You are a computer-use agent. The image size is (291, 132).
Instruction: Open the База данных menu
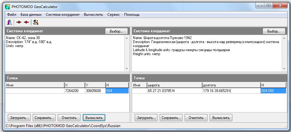(x=31, y=15)
